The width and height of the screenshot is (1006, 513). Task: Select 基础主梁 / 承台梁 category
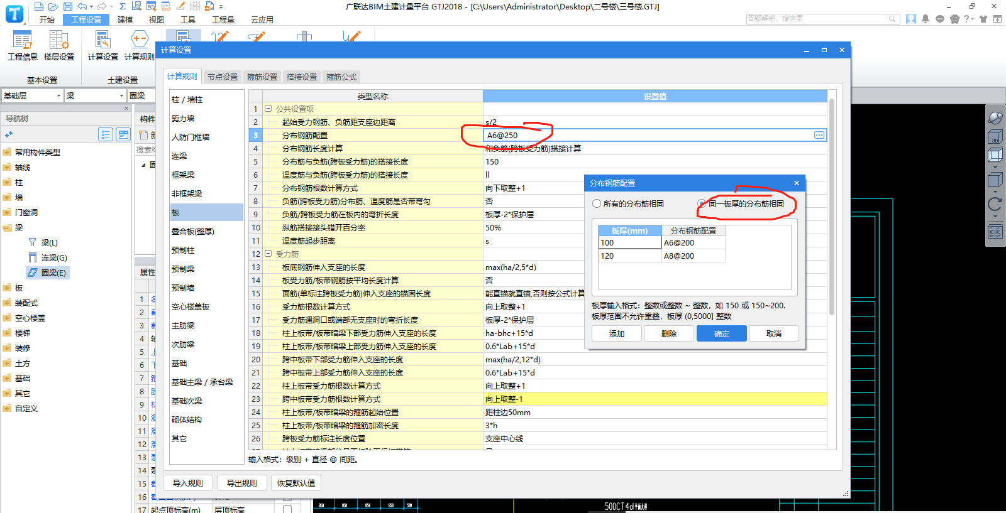206,382
